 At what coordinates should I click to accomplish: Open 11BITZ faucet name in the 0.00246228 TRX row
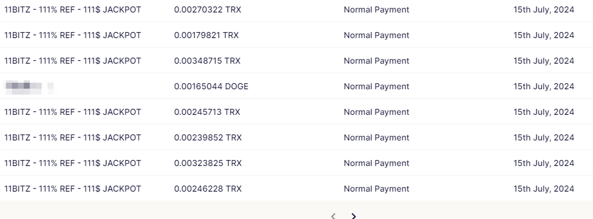tap(73, 189)
